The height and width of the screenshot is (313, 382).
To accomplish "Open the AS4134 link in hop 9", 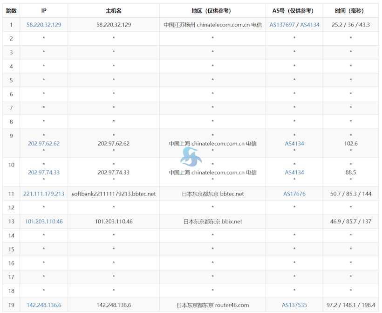I will [x=294, y=144].
